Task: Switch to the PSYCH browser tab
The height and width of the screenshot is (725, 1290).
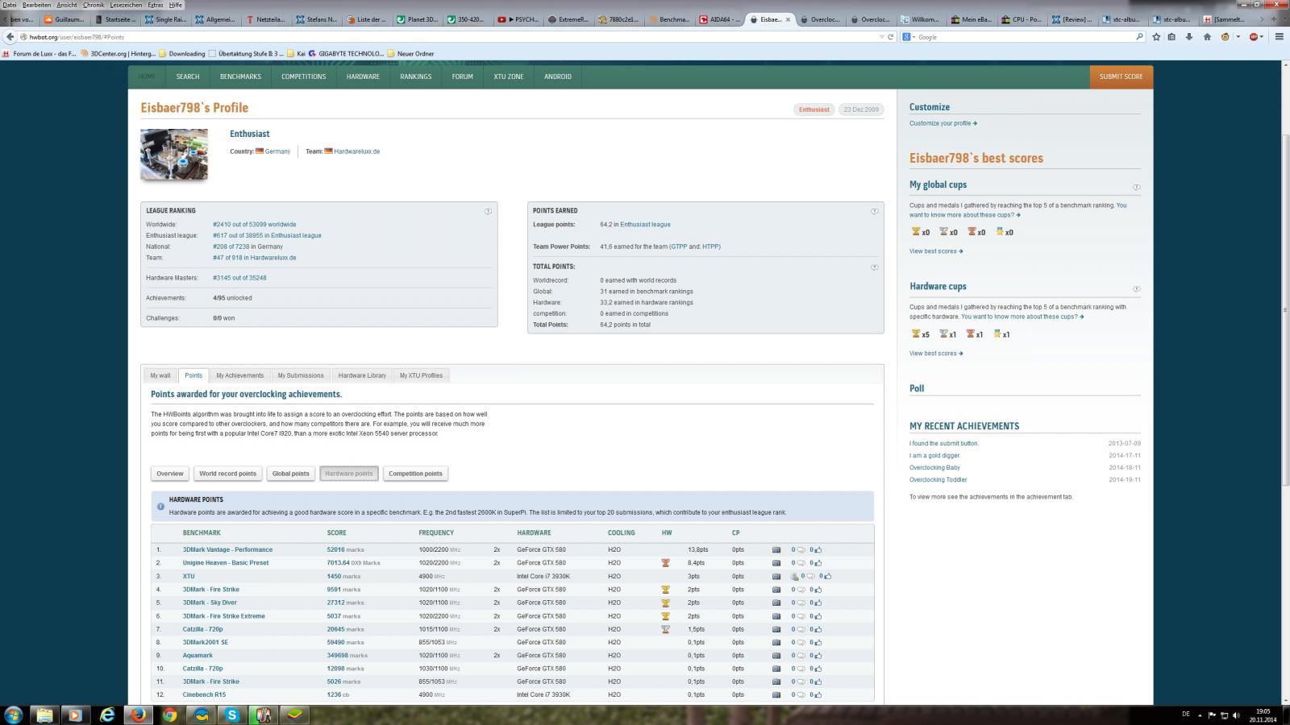Action: tap(518, 19)
